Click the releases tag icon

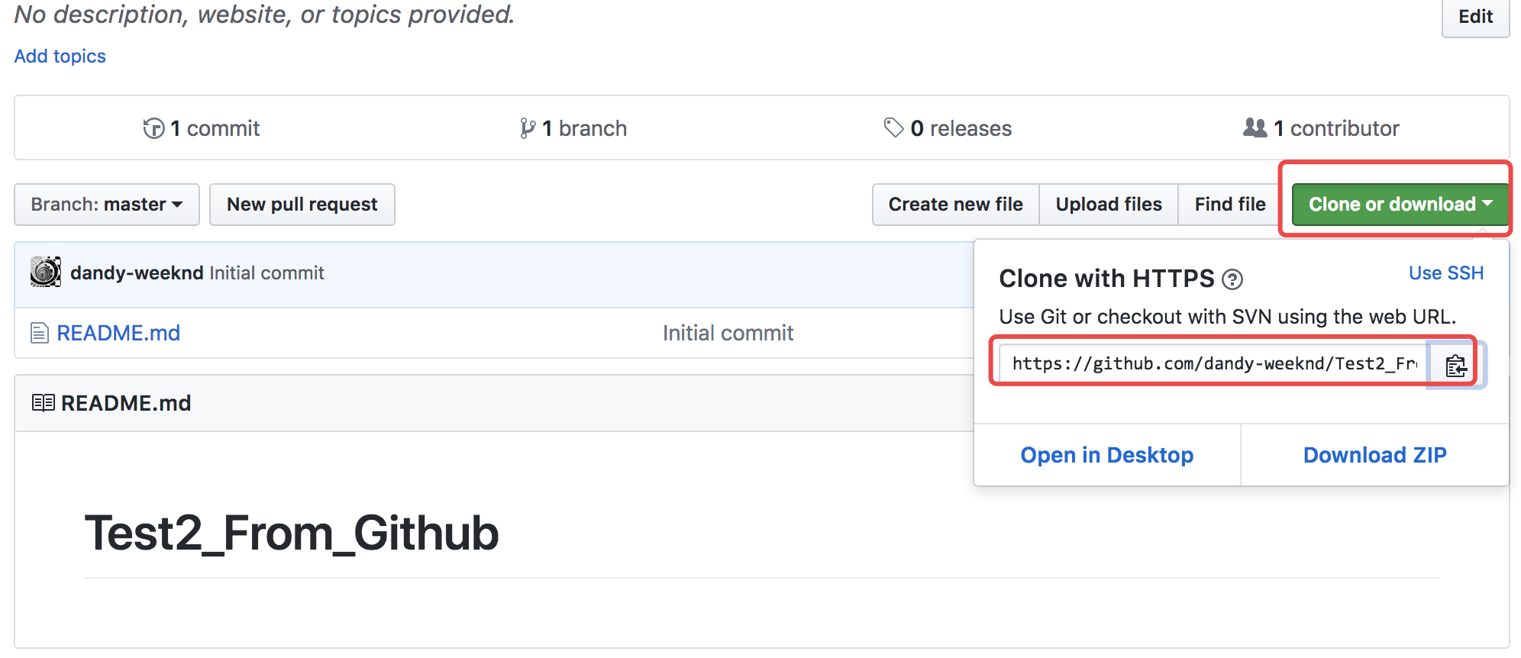point(893,127)
